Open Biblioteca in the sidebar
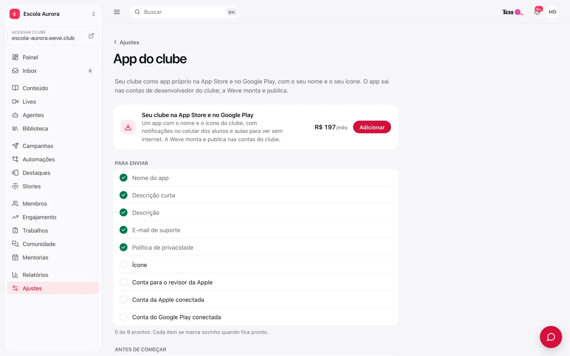 [x=53, y=129]
